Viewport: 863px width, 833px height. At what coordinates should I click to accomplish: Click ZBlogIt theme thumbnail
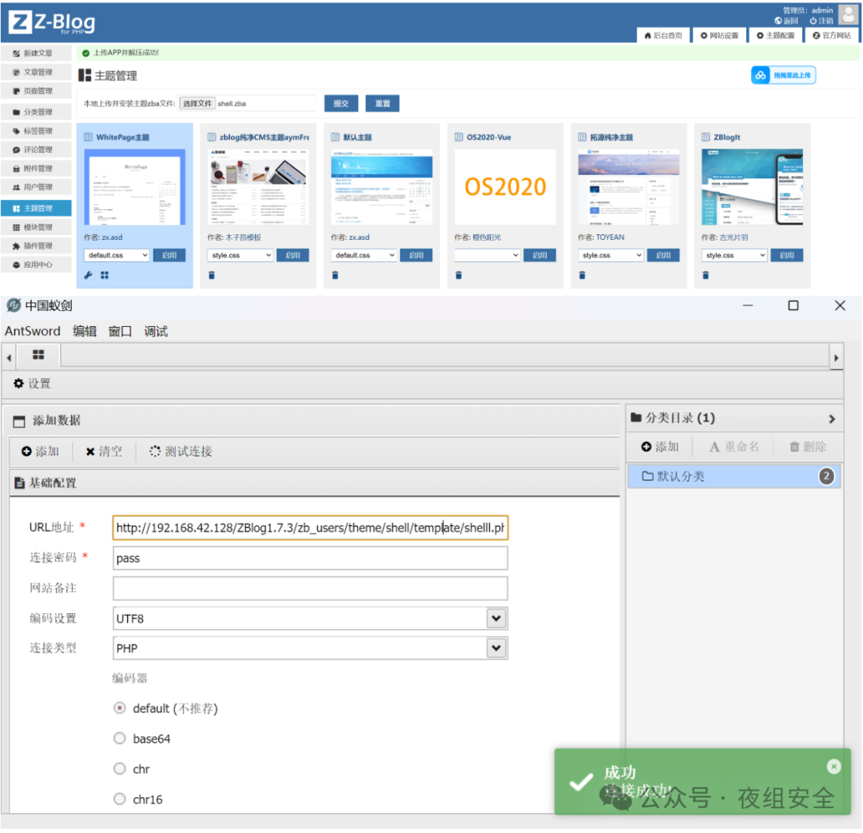point(753,187)
